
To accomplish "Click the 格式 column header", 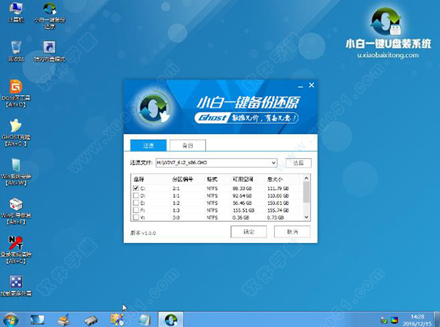I will coord(212,179).
